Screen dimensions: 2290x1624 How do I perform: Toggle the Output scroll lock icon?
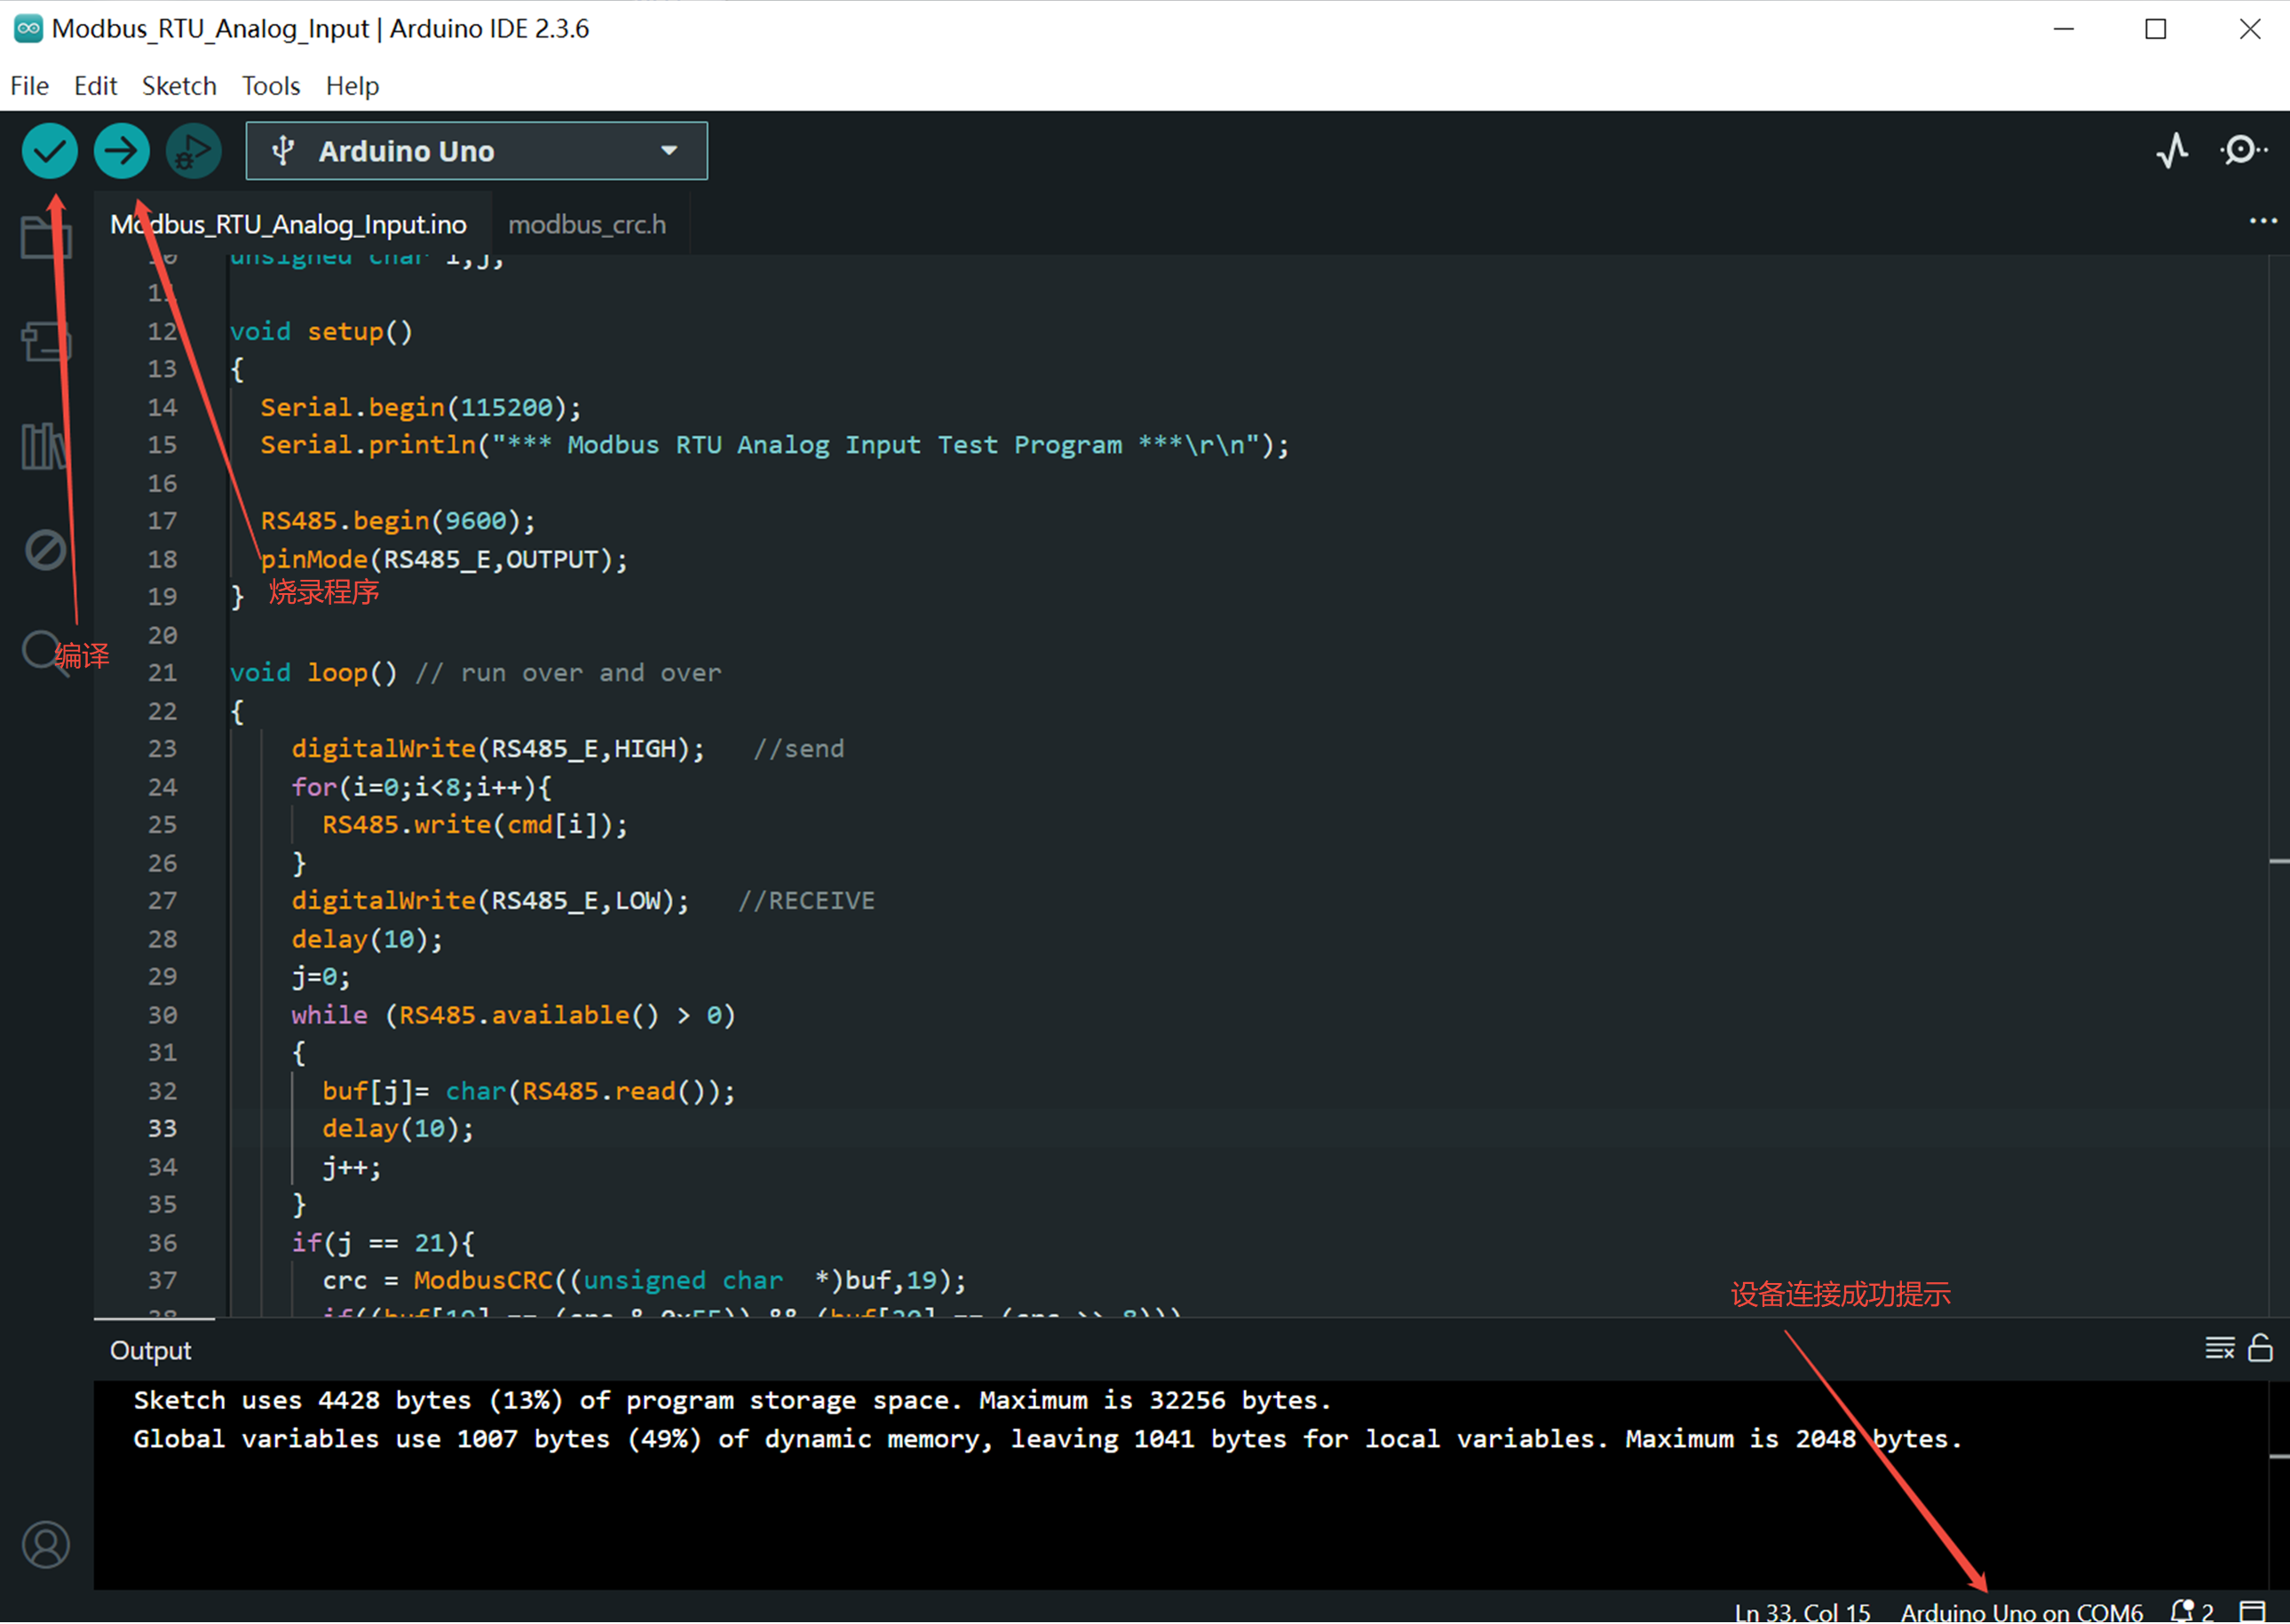click(x=2260, y=1348)
